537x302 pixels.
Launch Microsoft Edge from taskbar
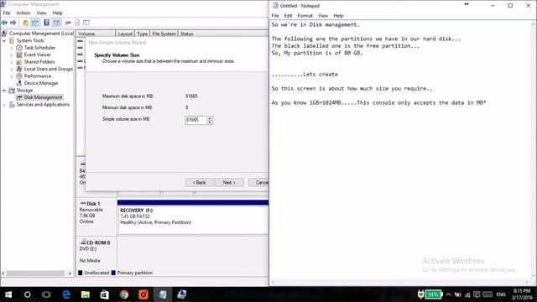point(66,294)
